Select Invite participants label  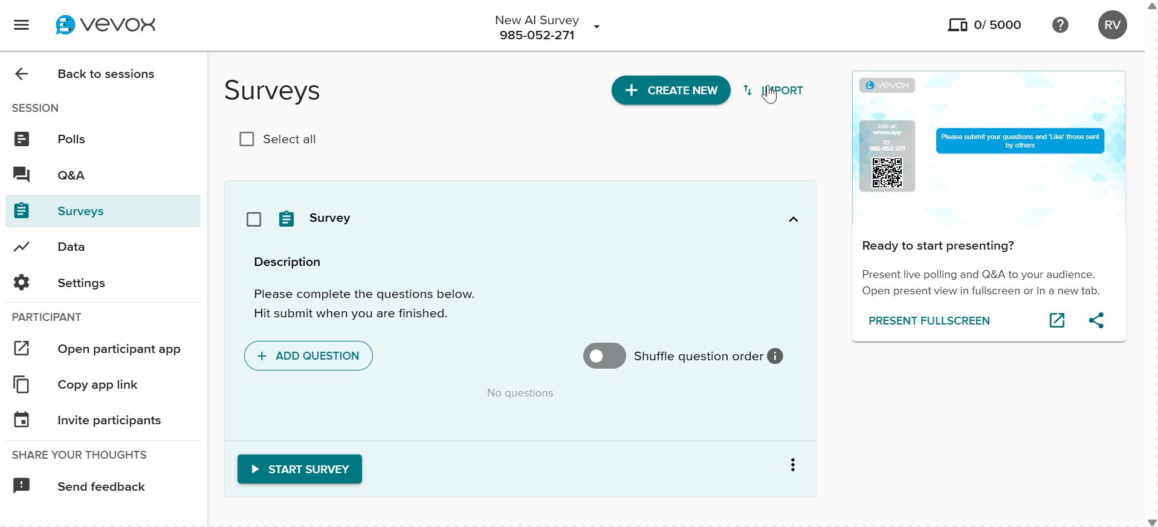pyautogui.click(x=109, y=420)
